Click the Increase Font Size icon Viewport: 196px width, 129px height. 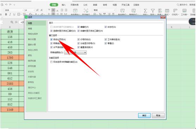(38, 10)
